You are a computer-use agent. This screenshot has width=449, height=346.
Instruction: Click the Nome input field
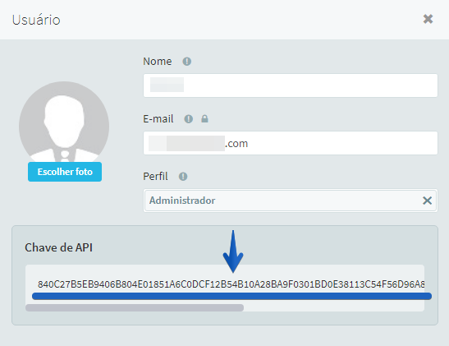(291, 85)
